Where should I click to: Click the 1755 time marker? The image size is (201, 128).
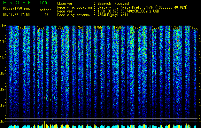98,28
